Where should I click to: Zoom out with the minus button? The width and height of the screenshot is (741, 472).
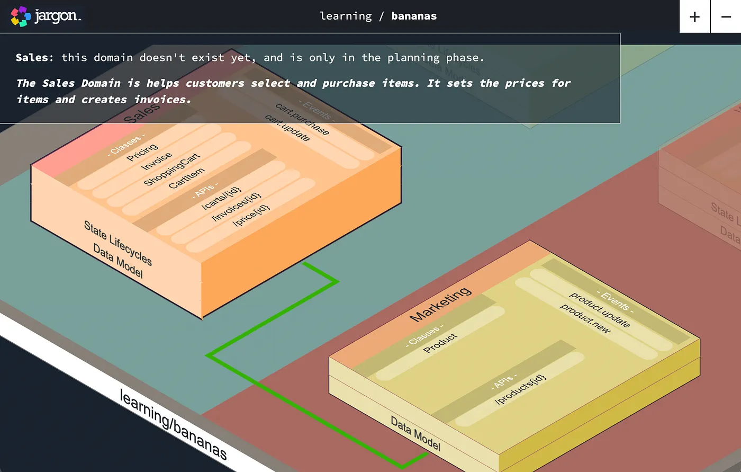726,16
